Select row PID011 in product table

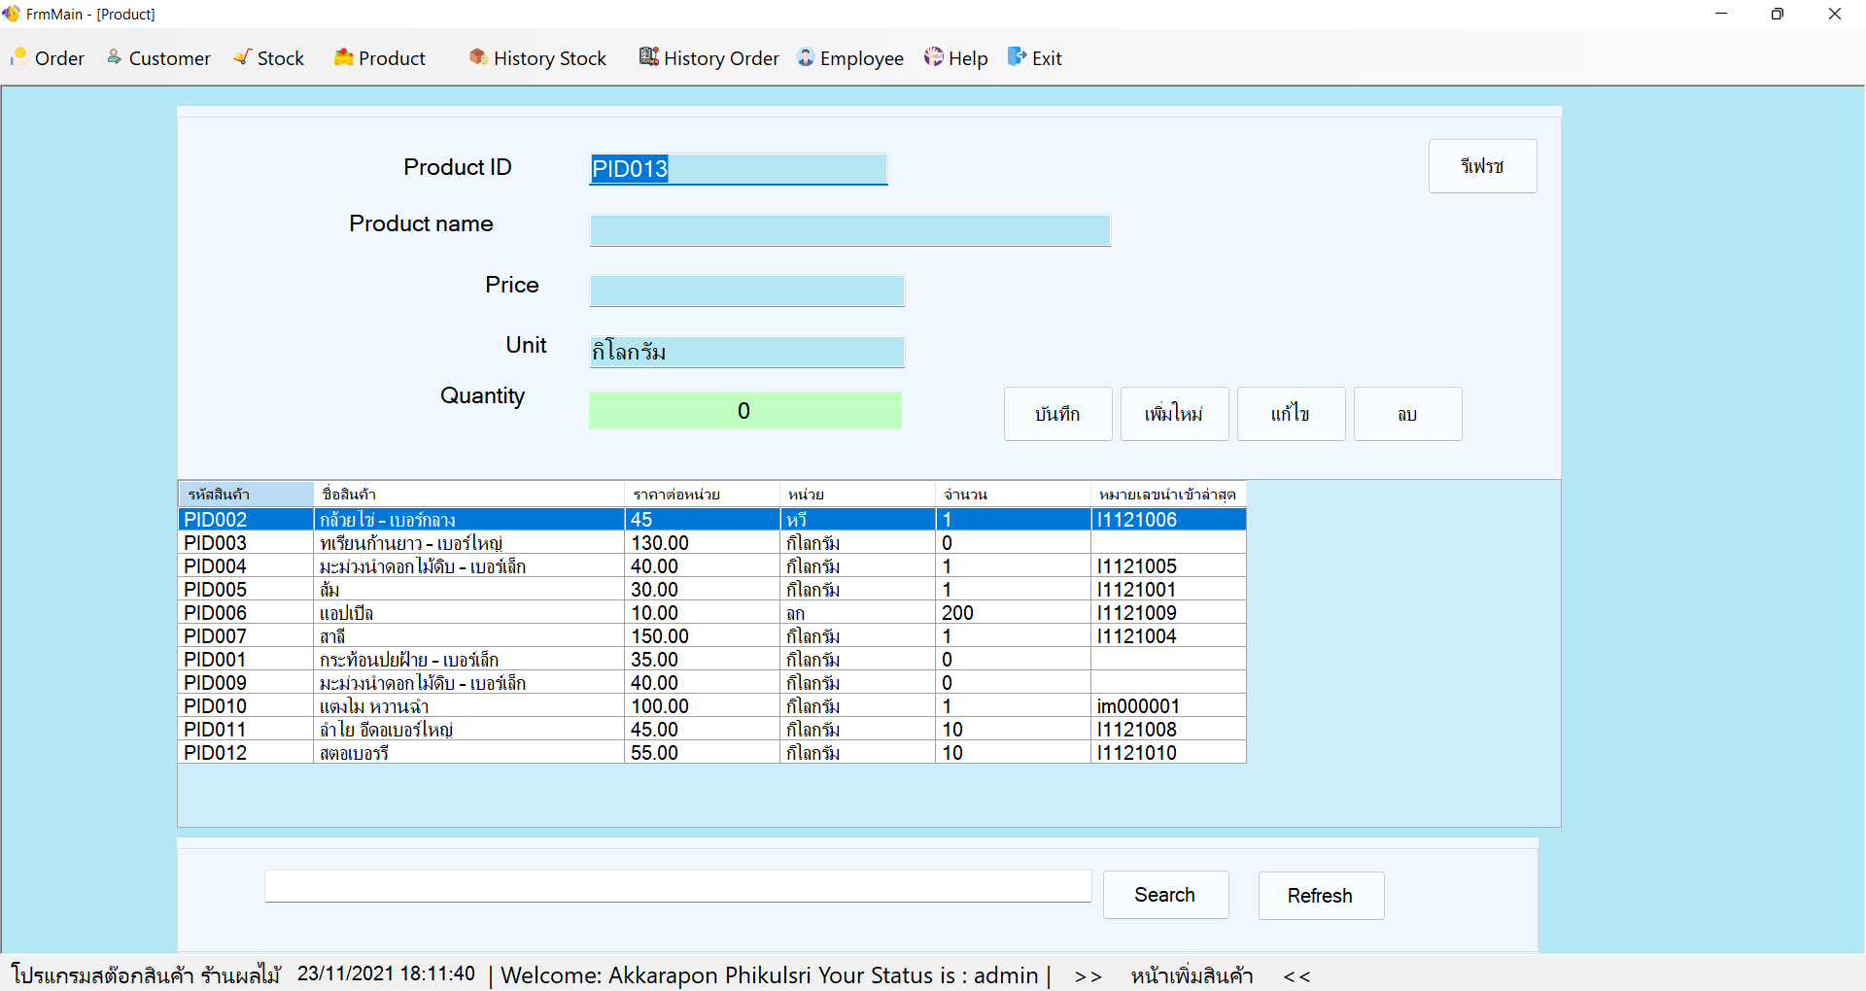pyautogui.click(x=711, y=729)
